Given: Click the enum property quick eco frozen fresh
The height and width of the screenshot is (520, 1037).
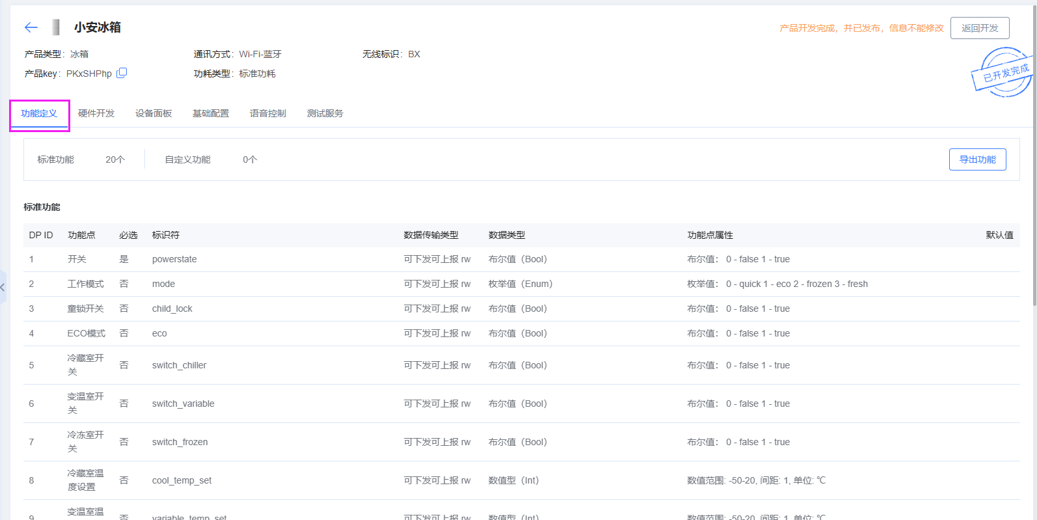Looking at the screenshot, I should [777, 284].
